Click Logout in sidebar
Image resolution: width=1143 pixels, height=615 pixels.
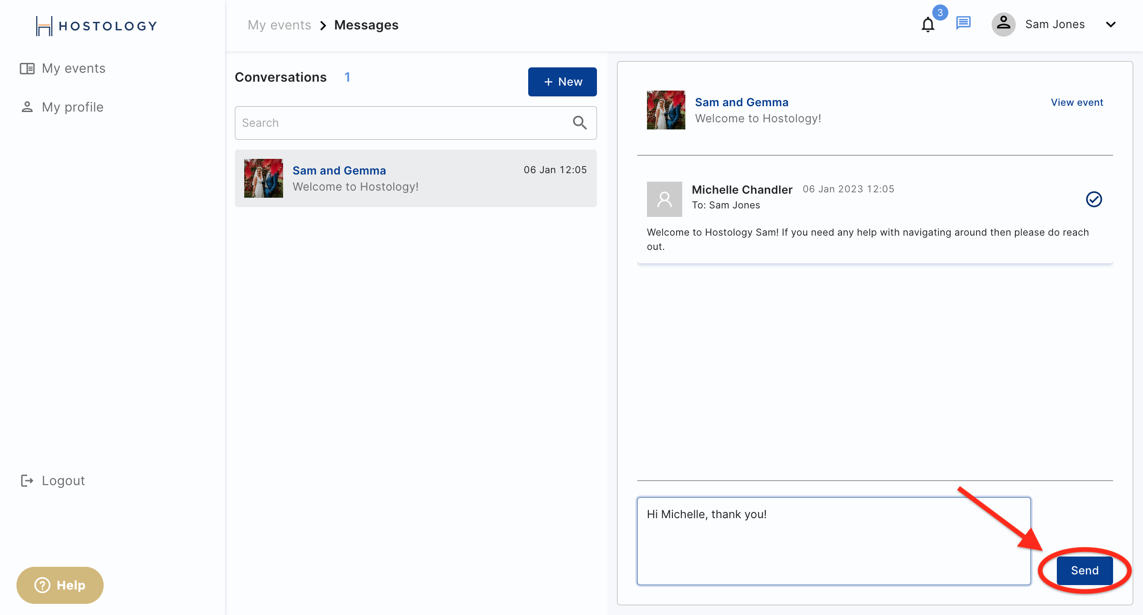click(x=53, y=481)
